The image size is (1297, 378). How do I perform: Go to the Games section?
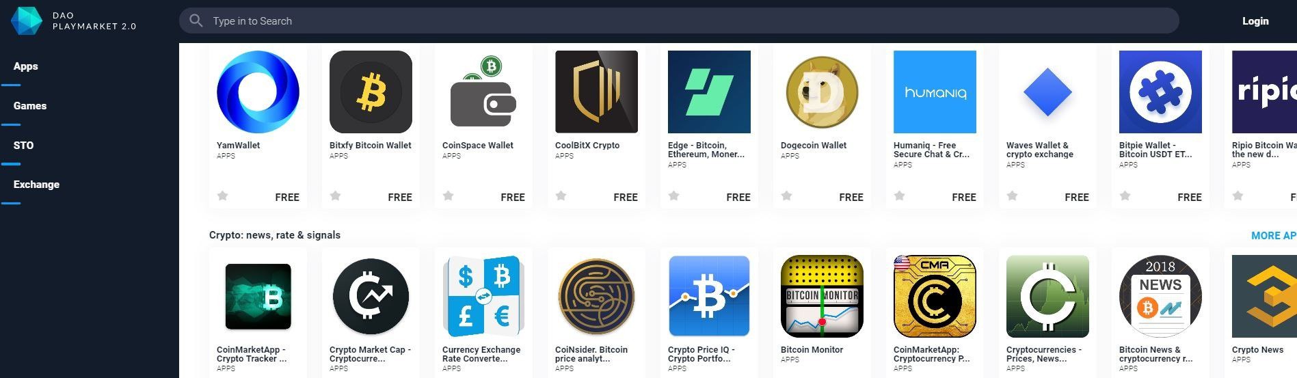(30, 106)
